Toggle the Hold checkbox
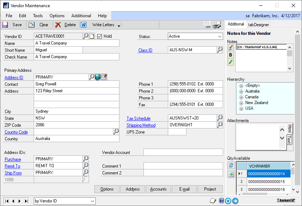This screenshot has width=302, height=206. pyautogui.click(x=99, y=36)
